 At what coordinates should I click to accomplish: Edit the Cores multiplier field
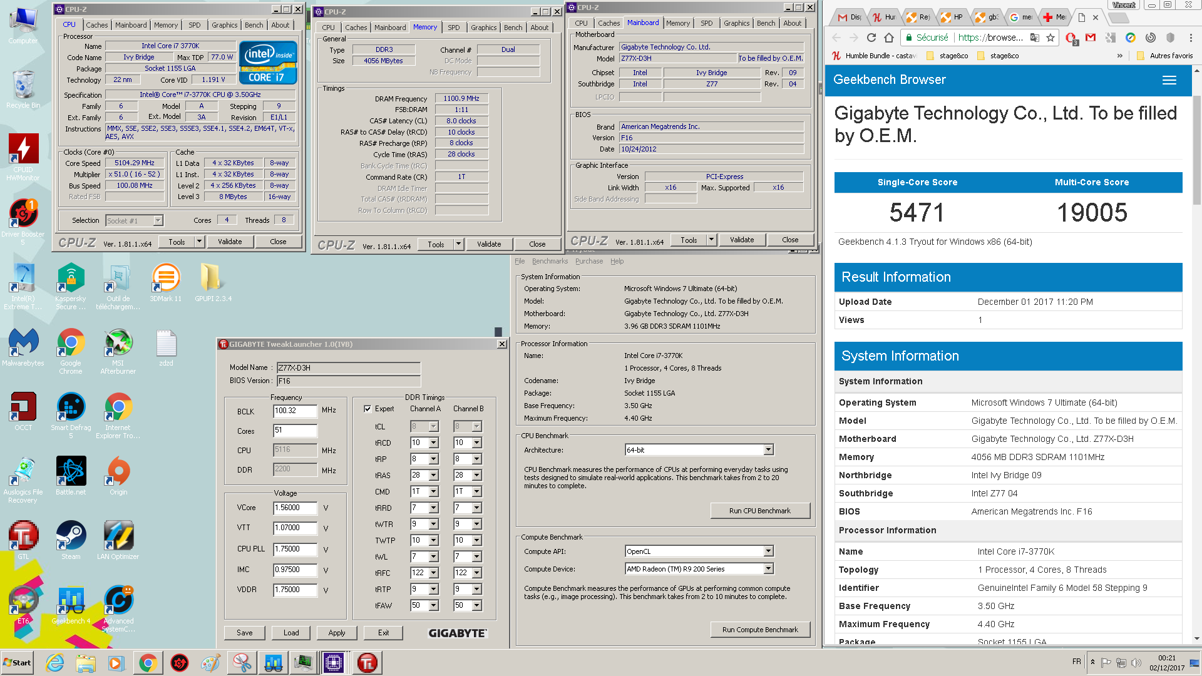tap(295, 430)
